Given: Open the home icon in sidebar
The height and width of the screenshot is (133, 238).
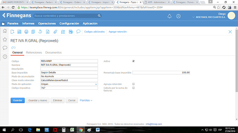Looking at the screenshot, I should tap(5, 31).
